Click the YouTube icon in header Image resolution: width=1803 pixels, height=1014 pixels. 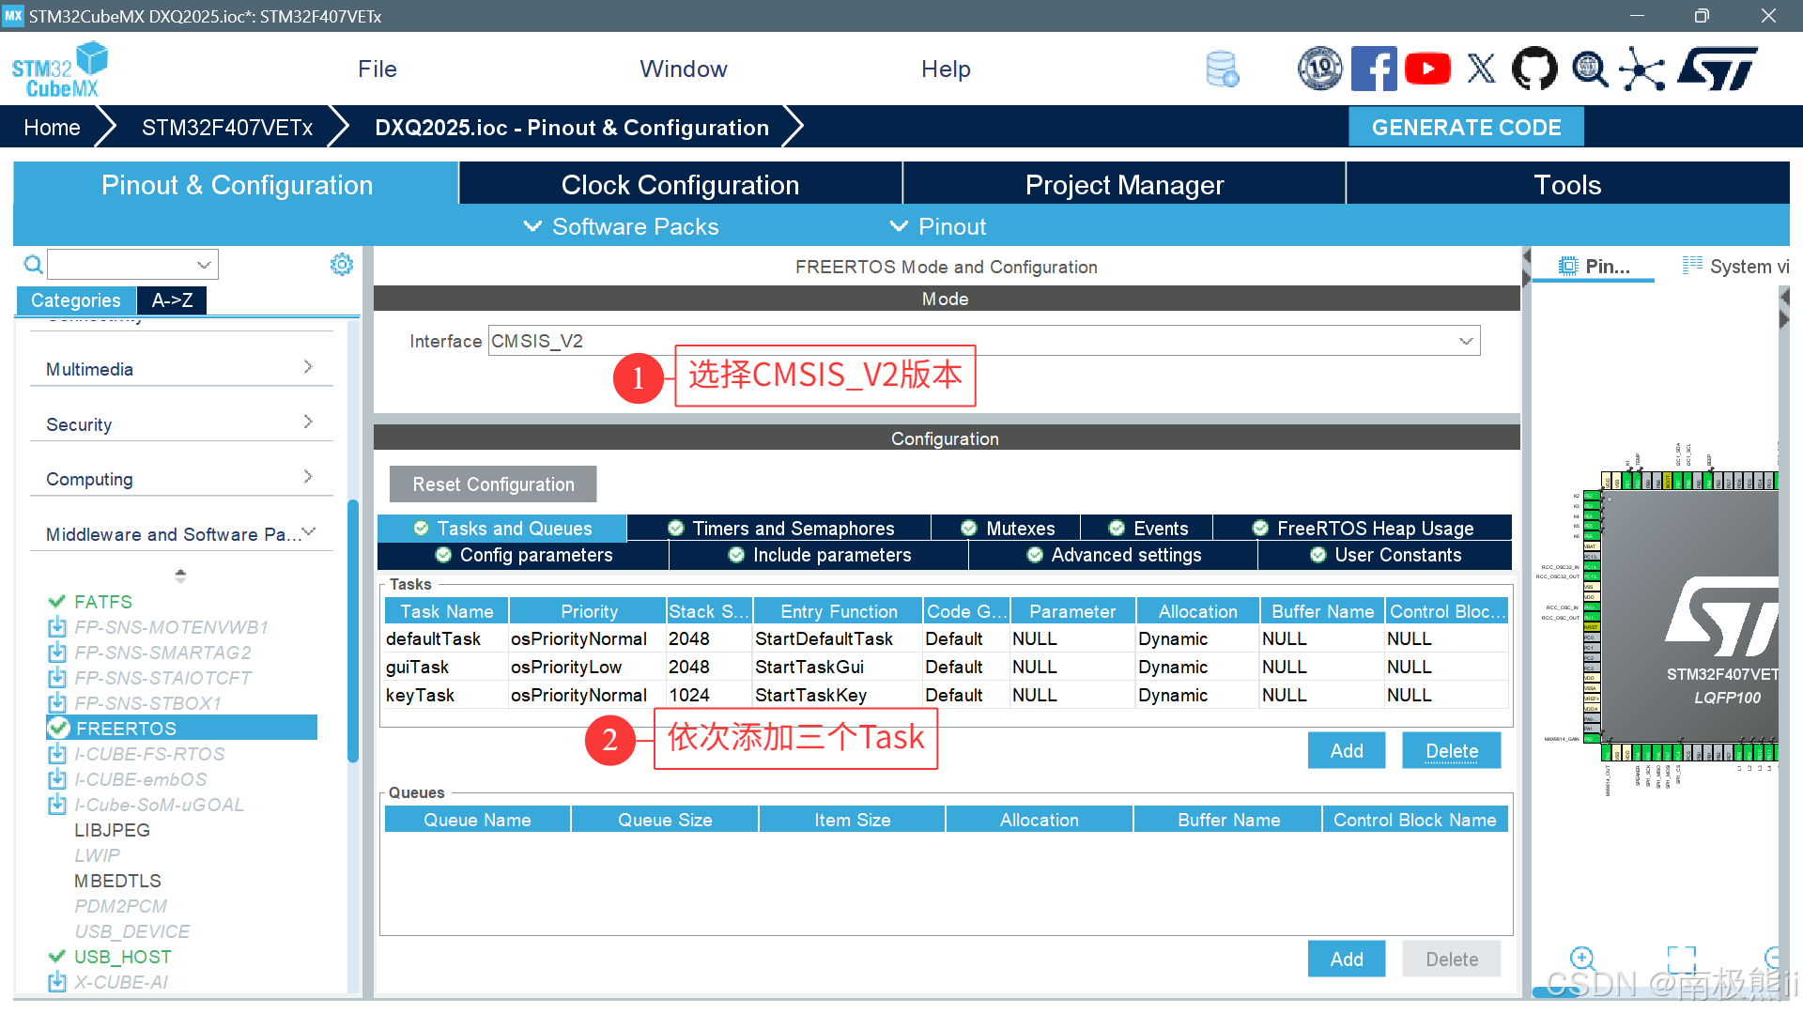pos(1427,69)
